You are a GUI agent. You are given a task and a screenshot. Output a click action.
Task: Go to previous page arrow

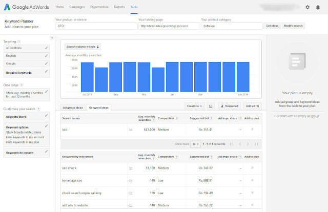(x=240, y=144)
